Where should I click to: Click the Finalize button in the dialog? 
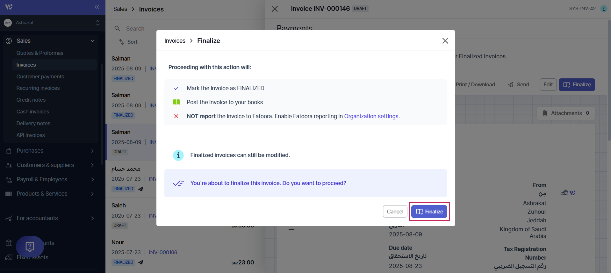[429, 212]
